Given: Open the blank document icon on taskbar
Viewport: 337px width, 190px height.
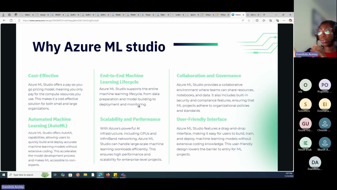Looking at the screenshot, I should [93, 175].
